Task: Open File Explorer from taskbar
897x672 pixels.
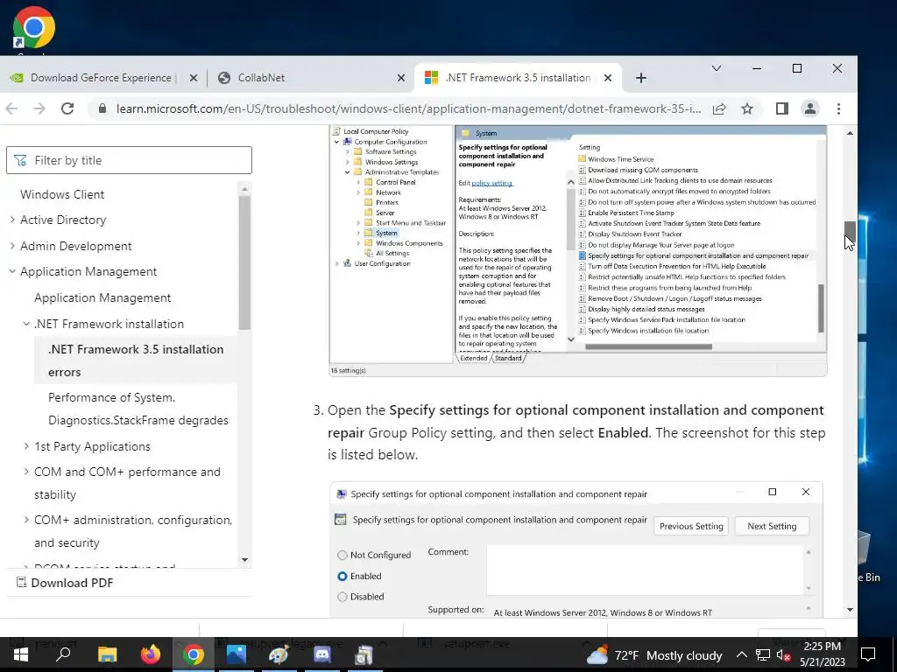Action: tap(107, 654)
